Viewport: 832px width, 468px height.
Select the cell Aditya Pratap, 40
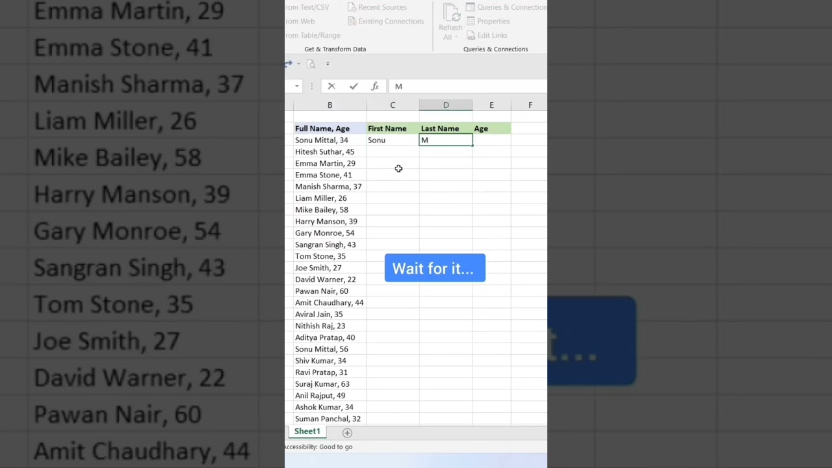click(330, 338)
